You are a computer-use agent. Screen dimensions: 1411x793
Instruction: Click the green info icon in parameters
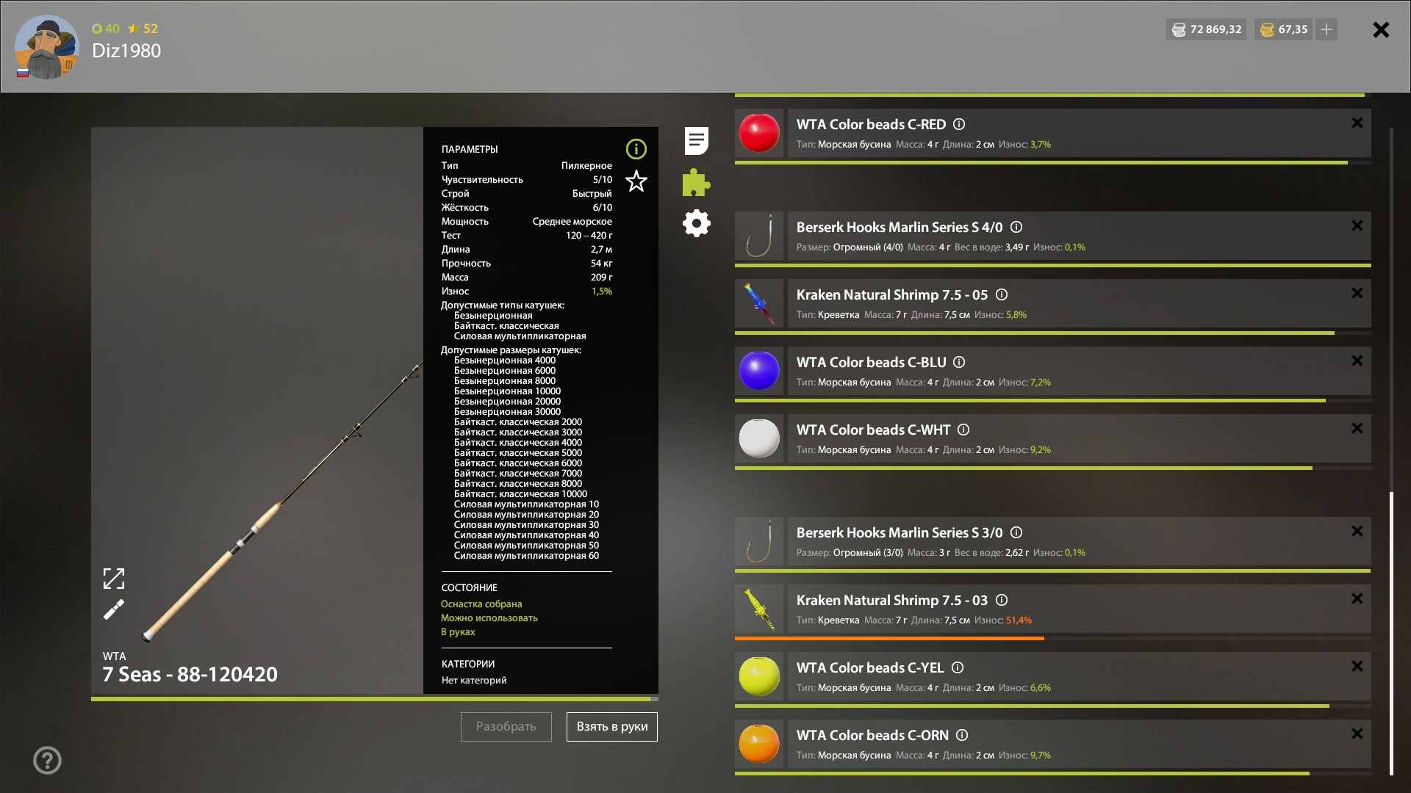pos(636,149)
